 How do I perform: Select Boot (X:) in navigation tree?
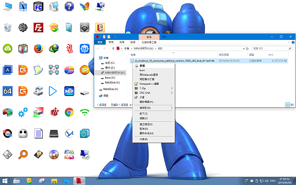pyautogui.click(x=110, y=78)
